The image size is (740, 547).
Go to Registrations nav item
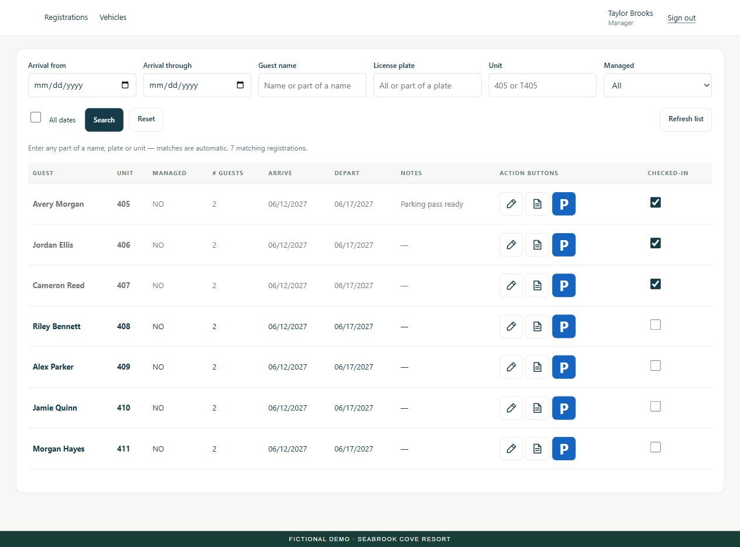66,18
